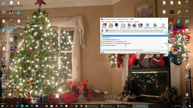Select the highlighted parent-folder row
This screenshot has width=193, height=108.
pos(134,36)
